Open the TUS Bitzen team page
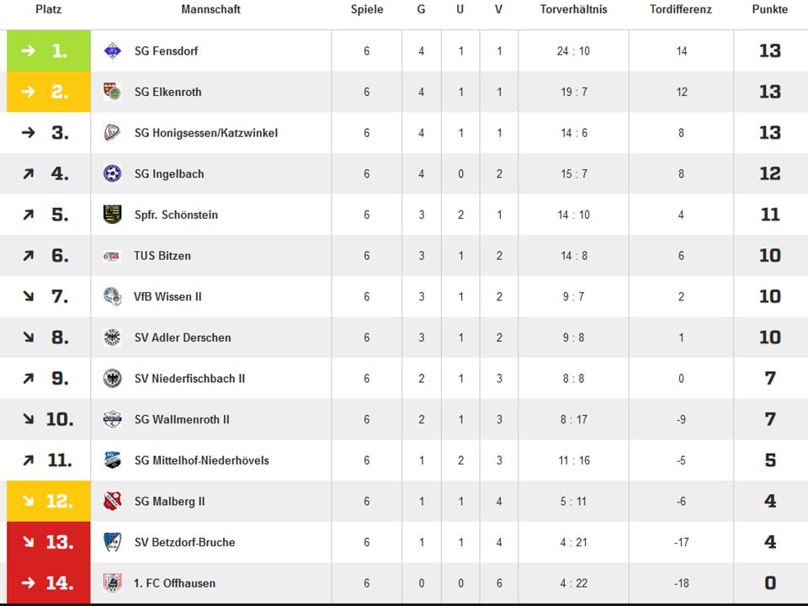 tap(162, 256)
